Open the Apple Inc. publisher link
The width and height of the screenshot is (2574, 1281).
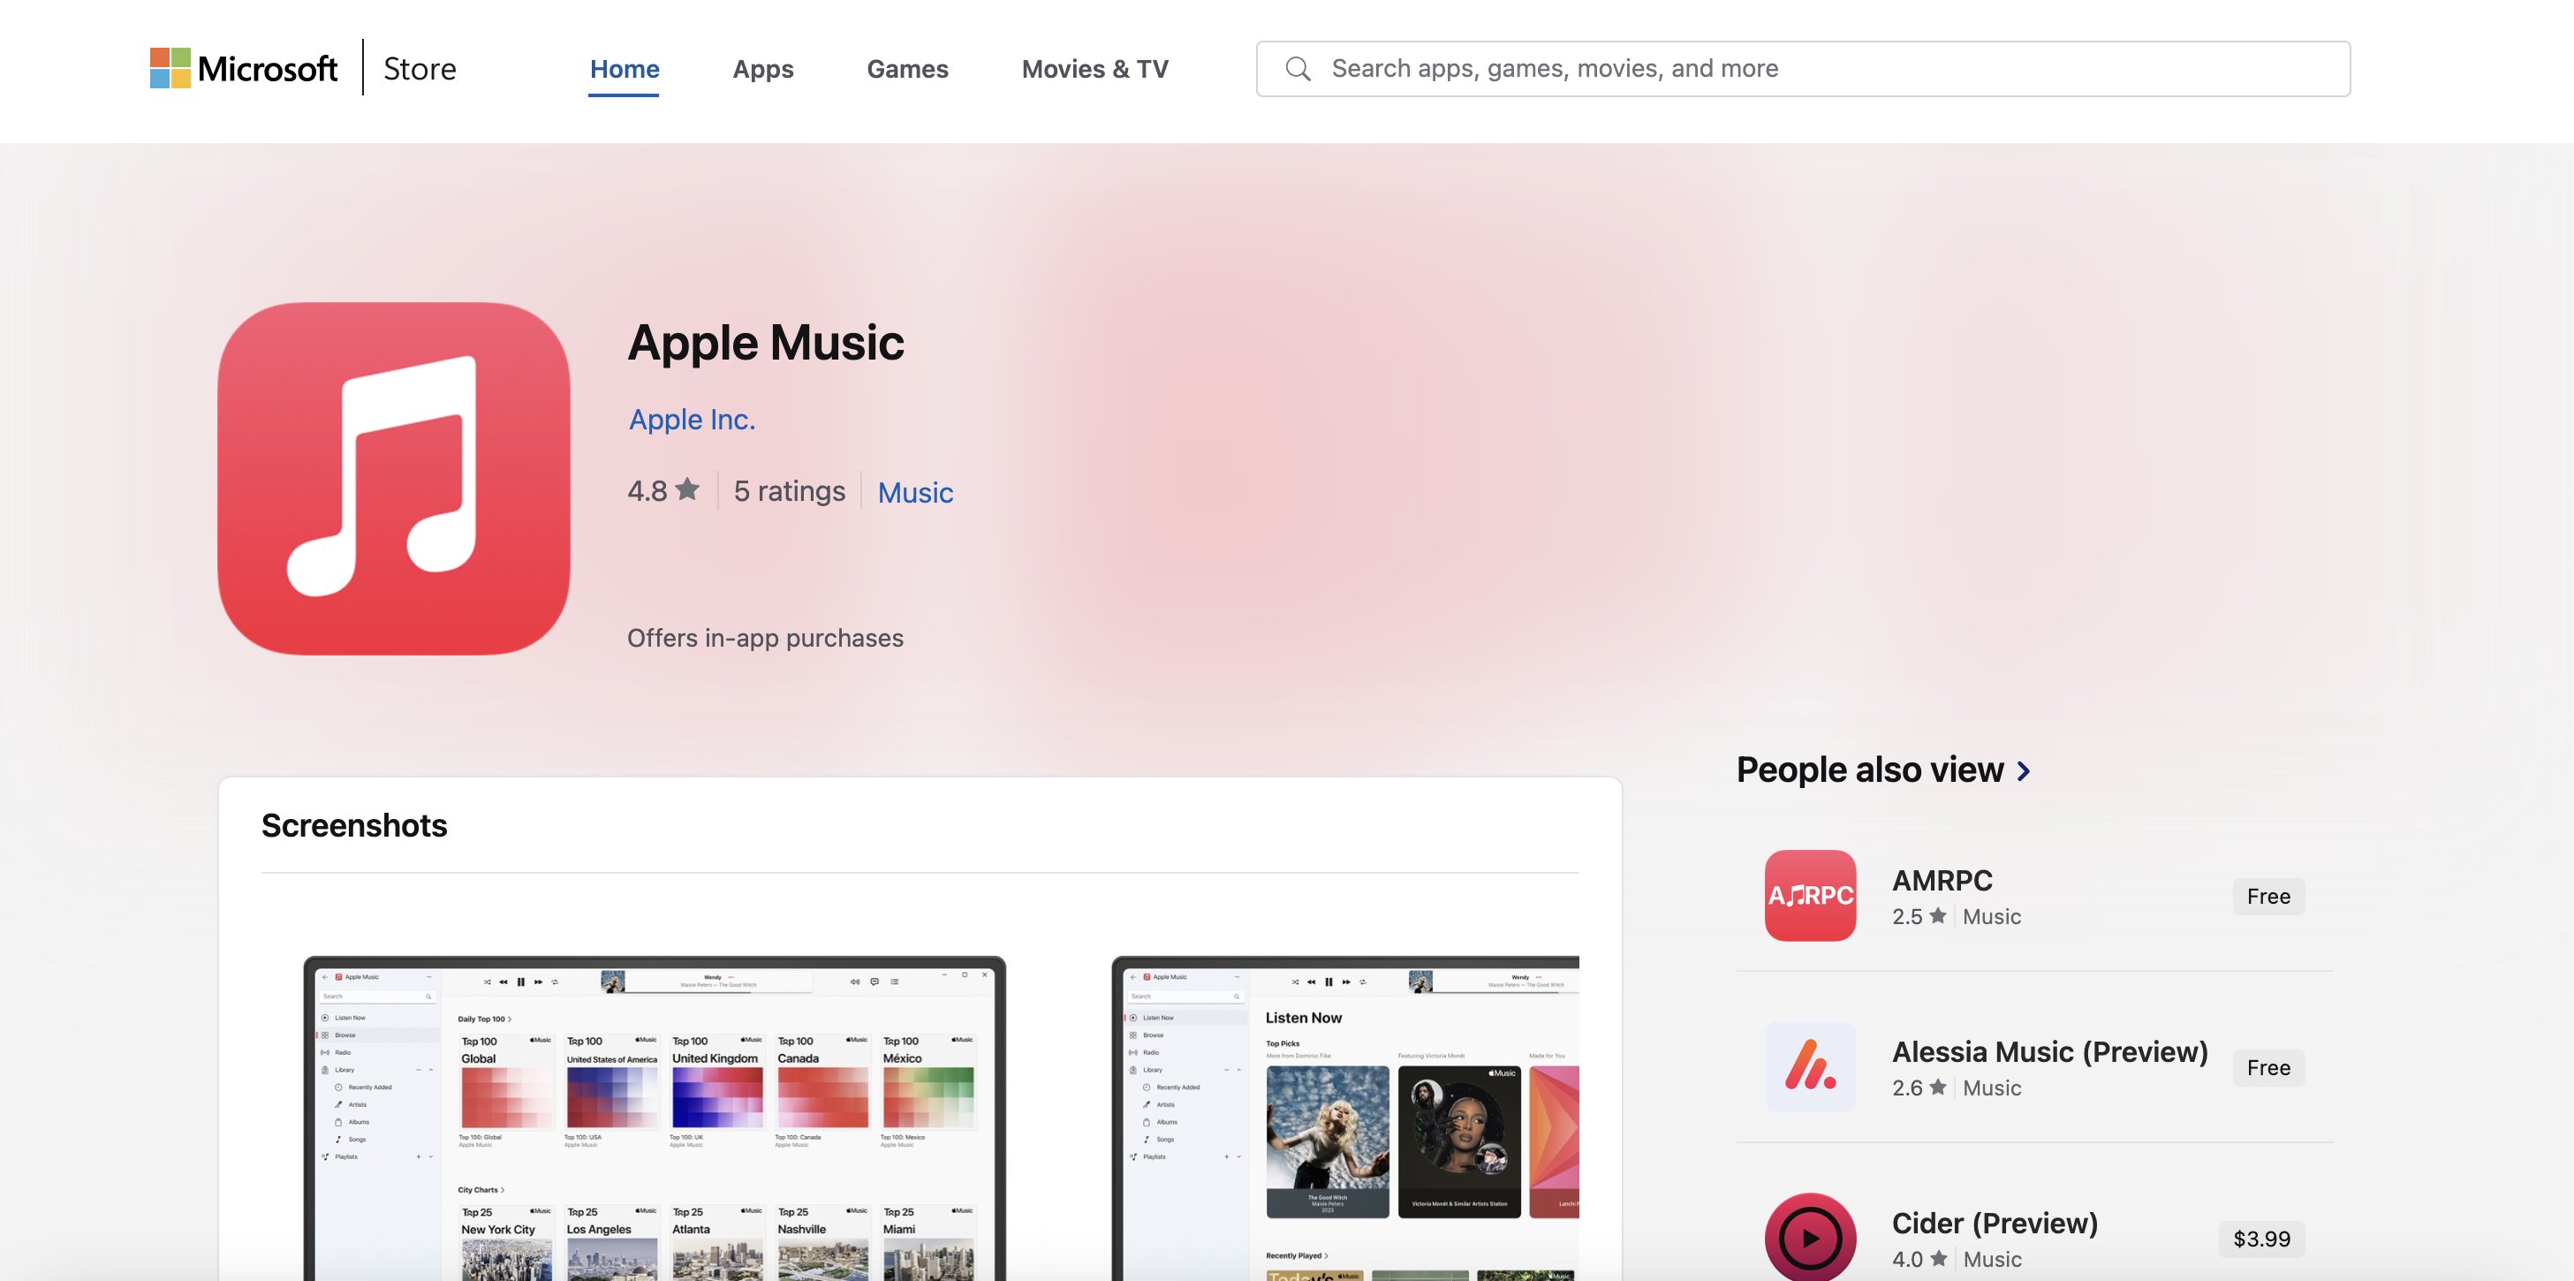692,420
